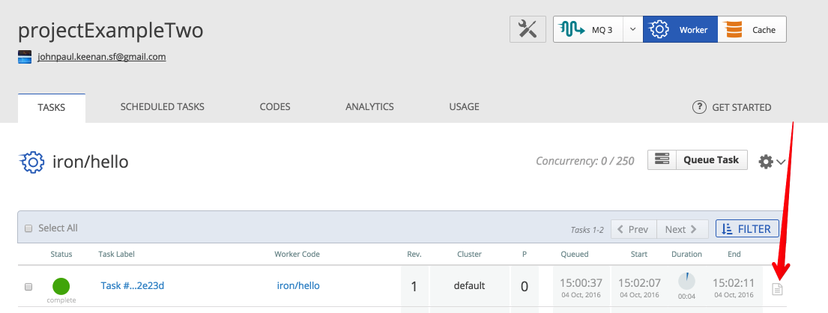
Task: Expand the MQ 3 version dropdown arrow
Action: pyautogui.click(x=633, y=29)
